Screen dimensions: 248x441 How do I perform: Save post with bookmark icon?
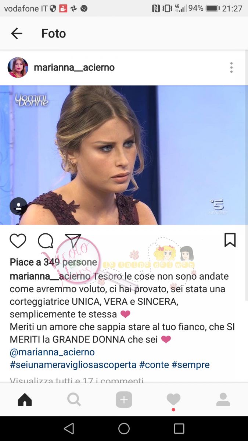230,240
